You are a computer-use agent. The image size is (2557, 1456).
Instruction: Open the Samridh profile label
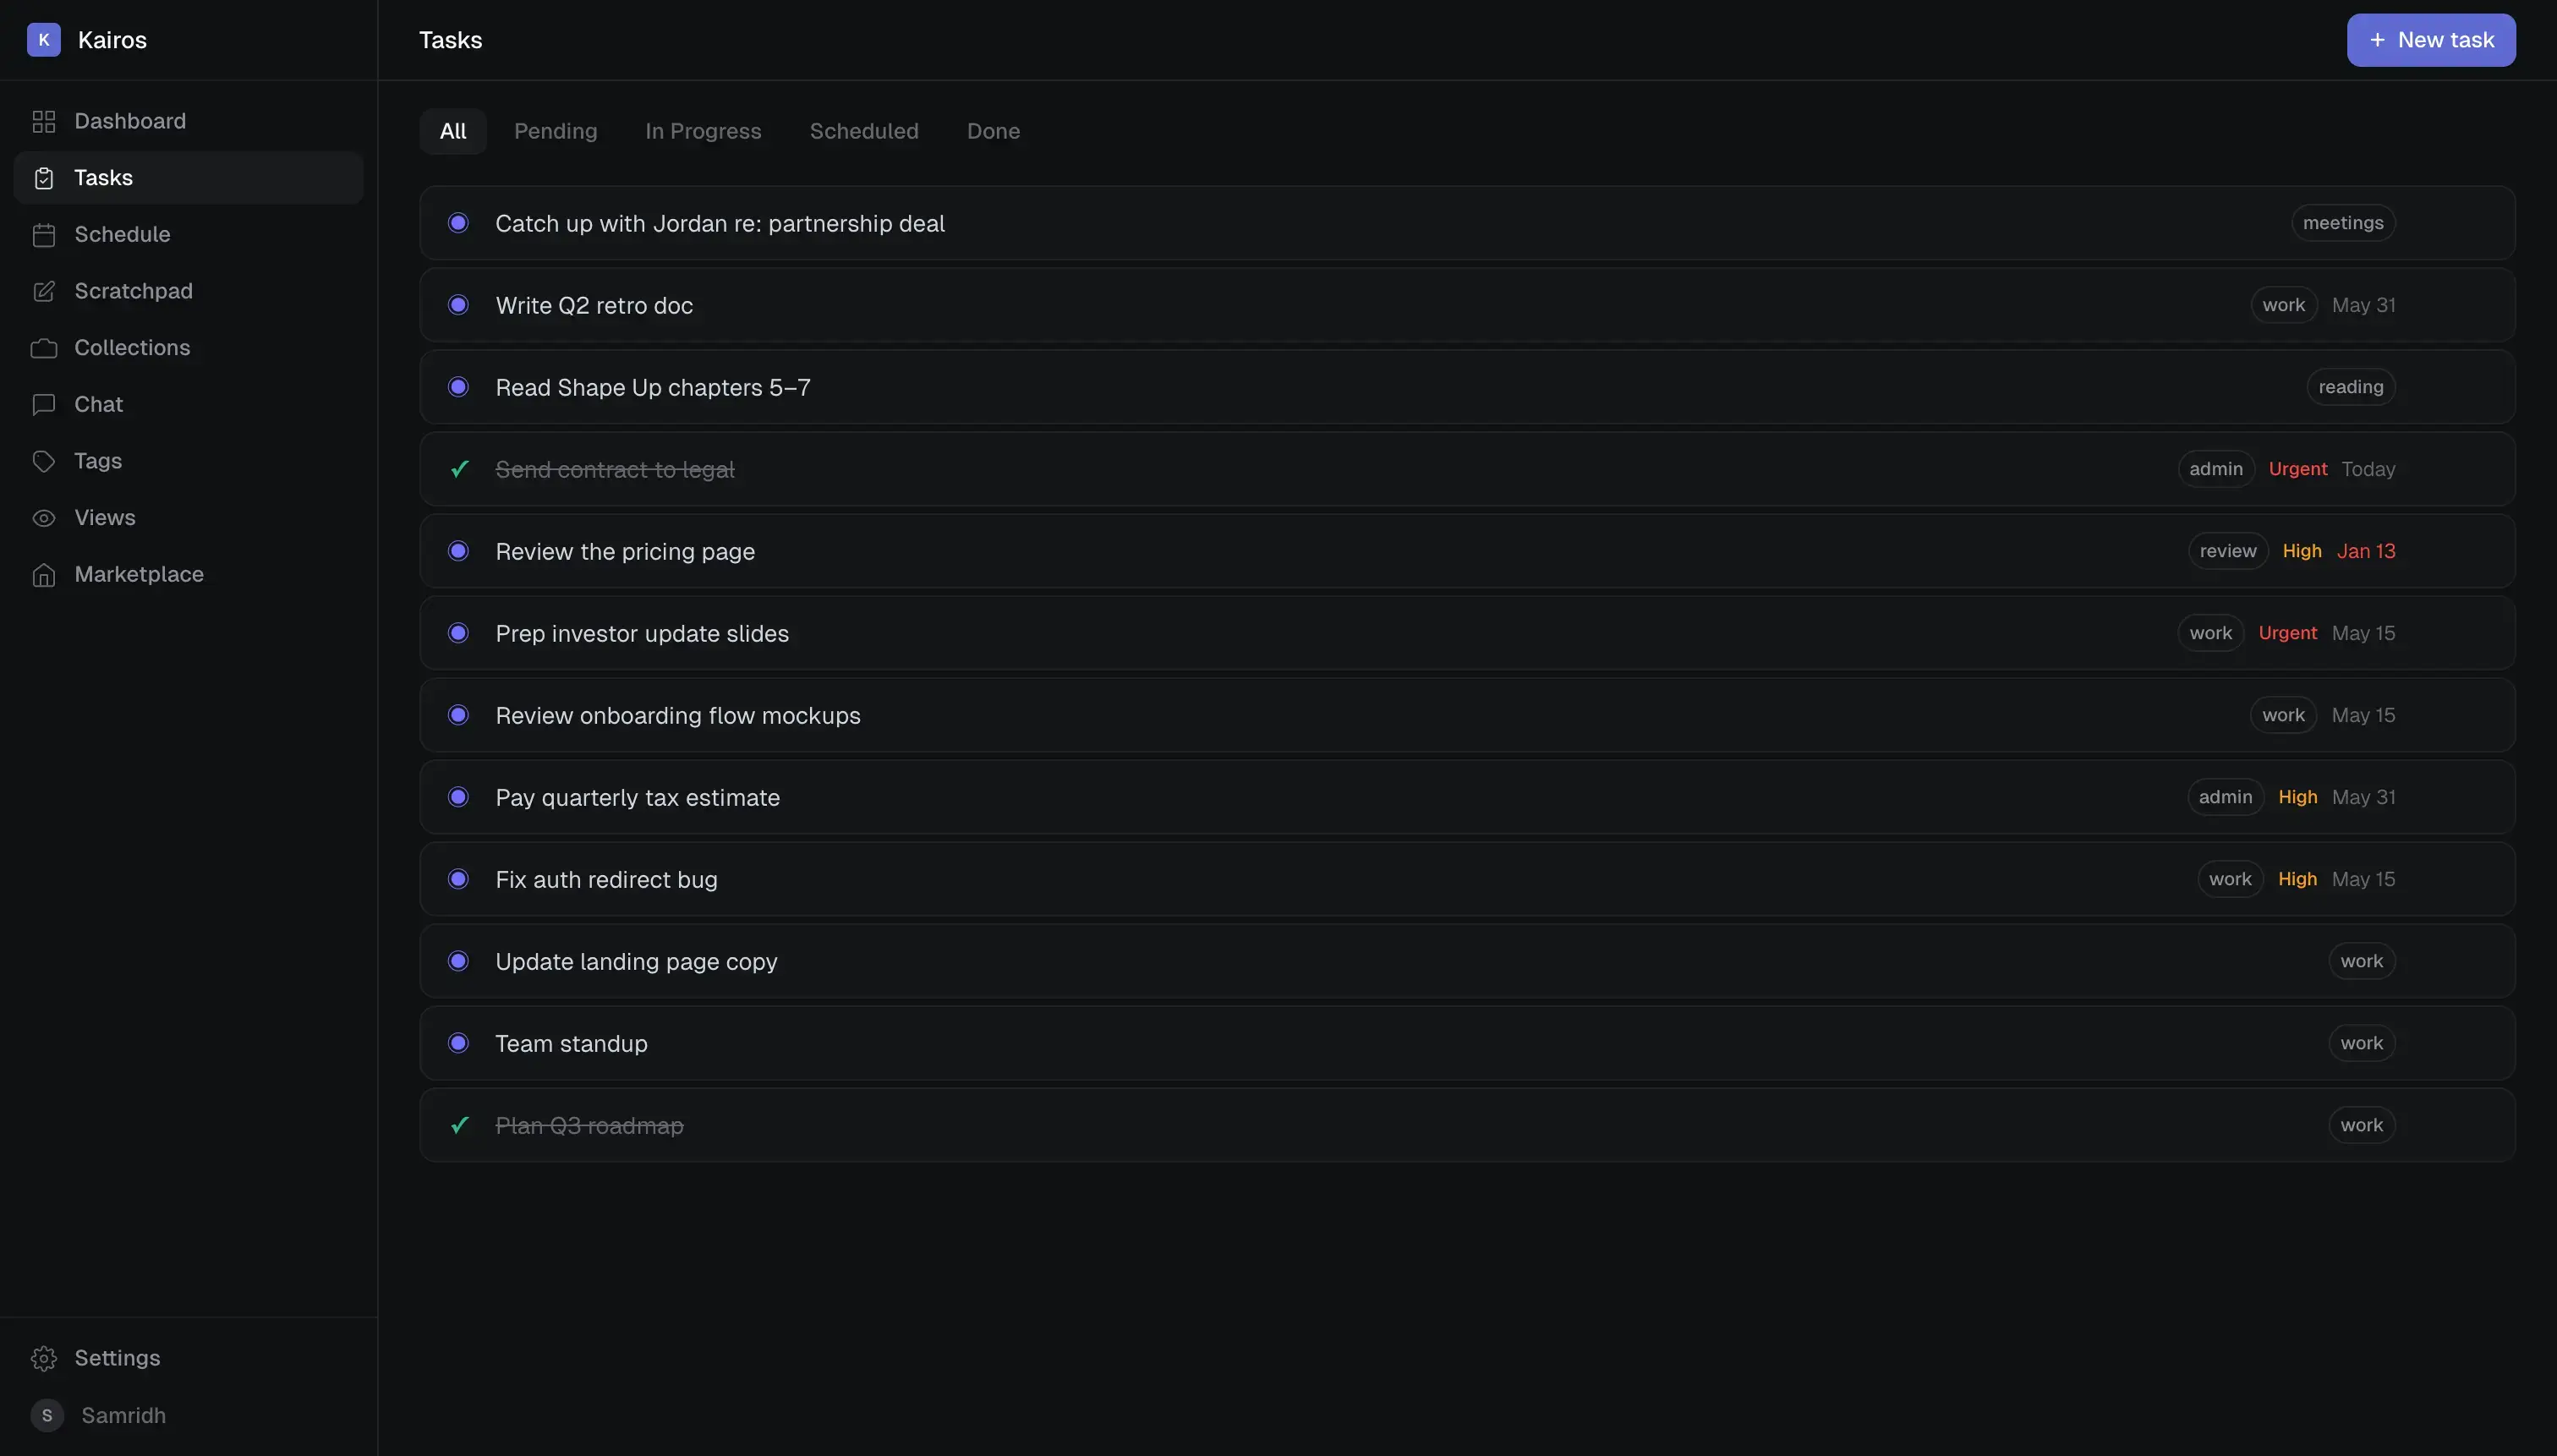pyautogui.click(x=124, y=1415)
